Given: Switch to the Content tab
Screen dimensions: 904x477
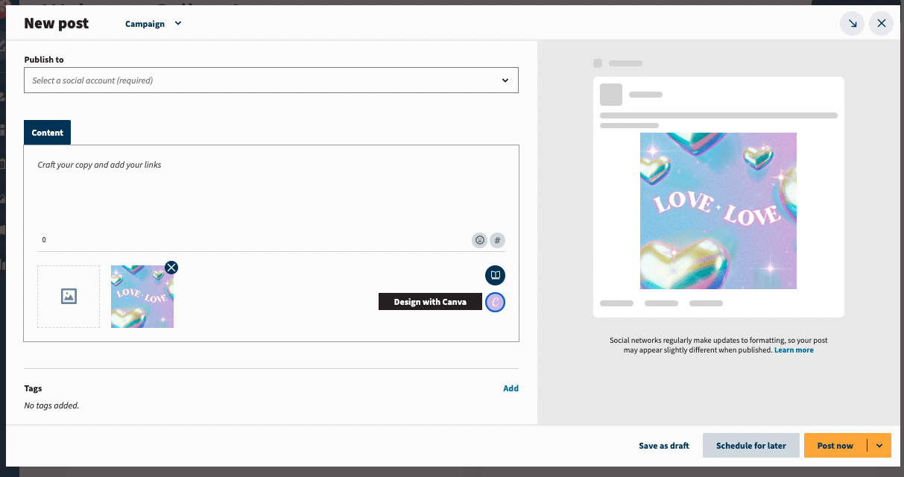Looking at the screenshot, I should [47, 132].
